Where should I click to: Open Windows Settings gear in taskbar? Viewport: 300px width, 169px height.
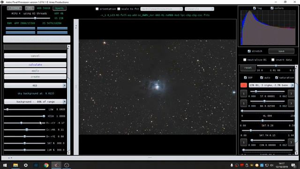(26, 165)
